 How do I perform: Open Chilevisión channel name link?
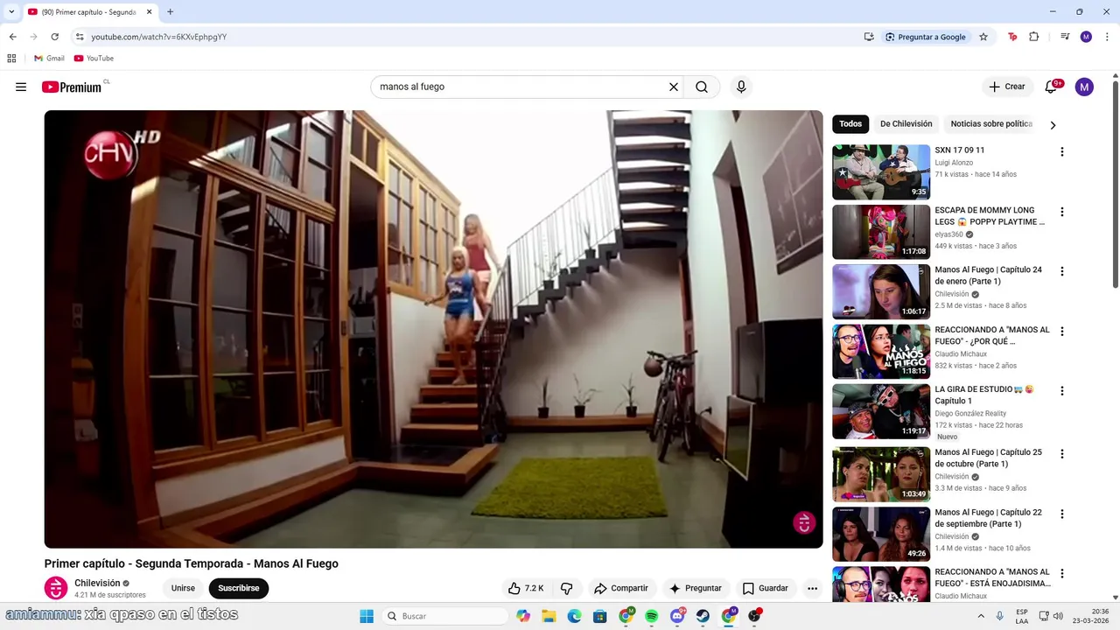[97, 583]
